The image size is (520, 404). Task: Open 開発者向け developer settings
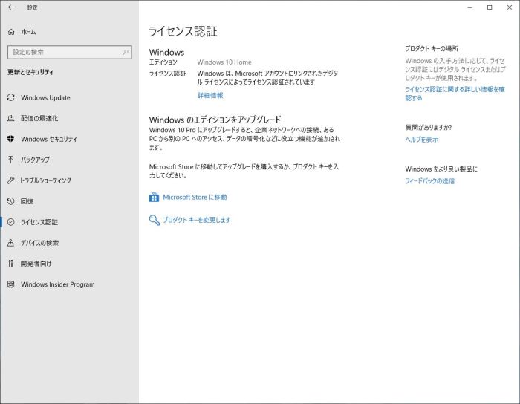36,264
